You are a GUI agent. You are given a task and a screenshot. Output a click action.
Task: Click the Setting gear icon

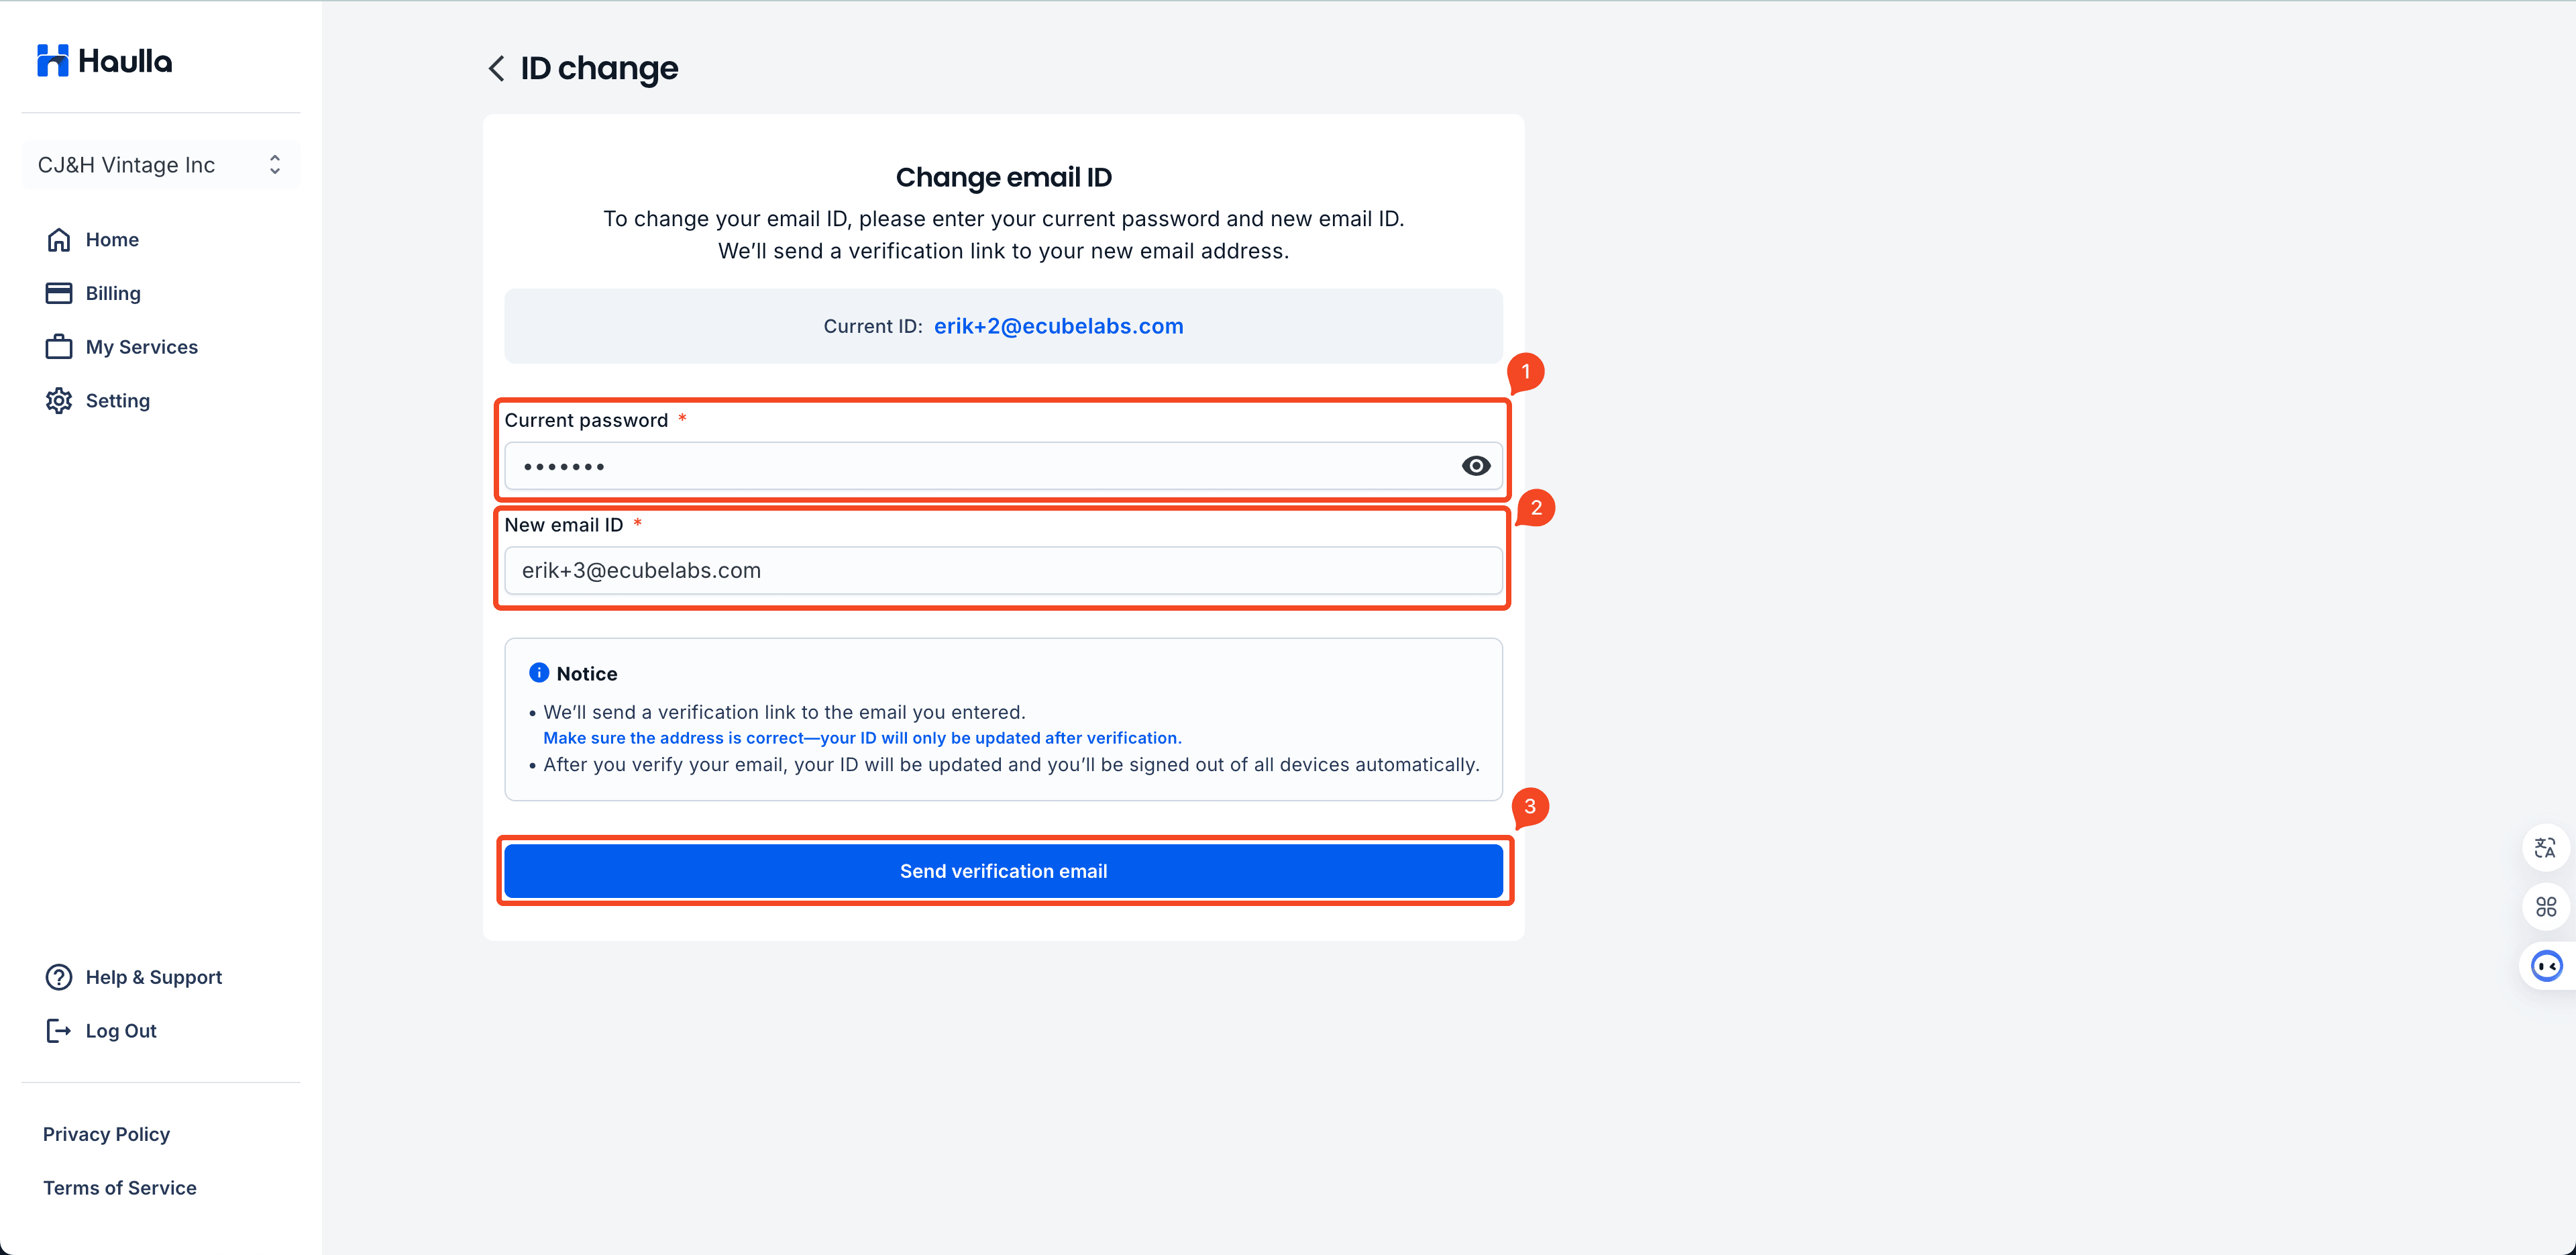(59, 400)
